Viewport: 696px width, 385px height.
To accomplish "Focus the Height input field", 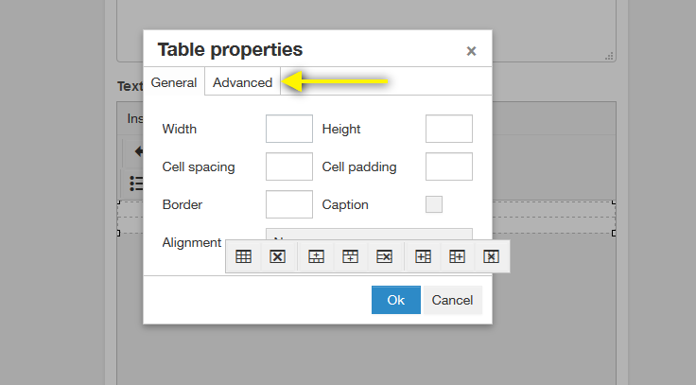I will pos(449,129).
